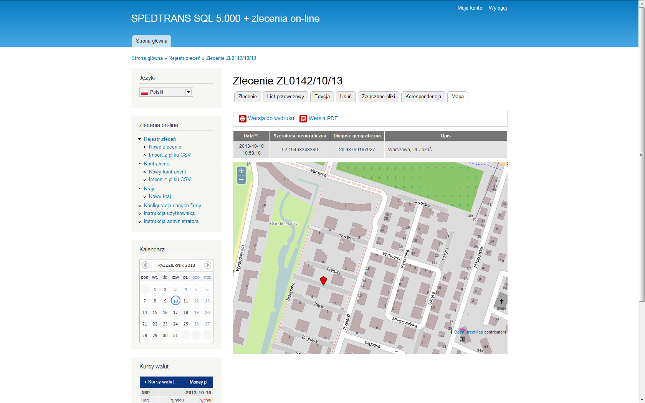Screen dimensions: 645x403
Task: Open the Kontrahenci sidebar link
Action: tap(157, 164)
